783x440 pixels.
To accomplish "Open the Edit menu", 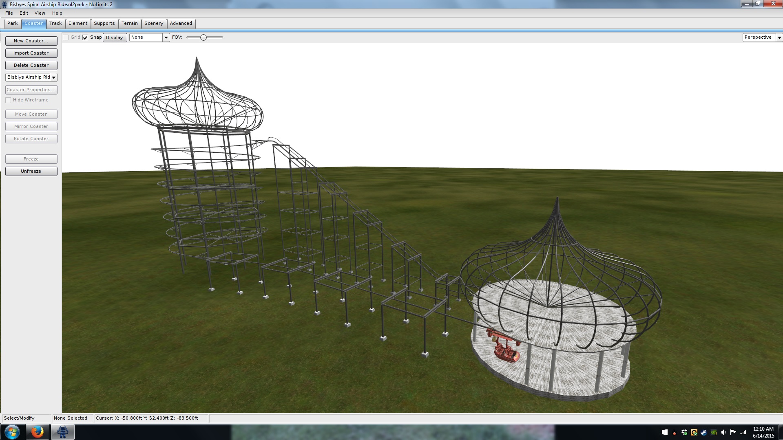I will coord(24,13).
